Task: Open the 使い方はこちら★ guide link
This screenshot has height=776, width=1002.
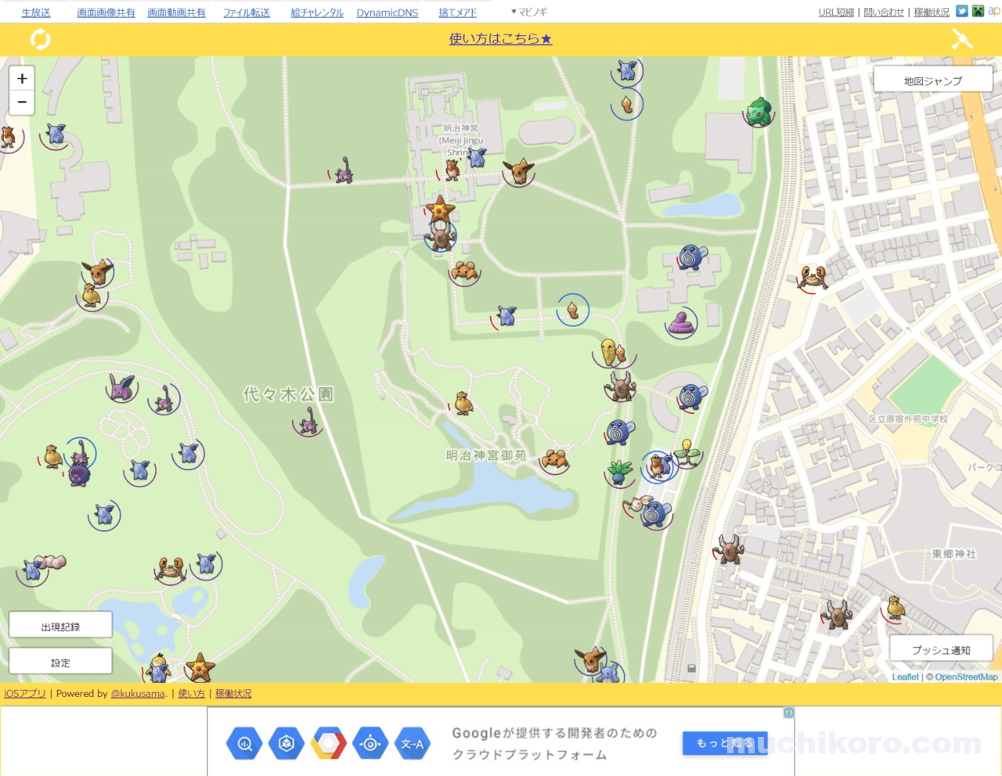Action: point(501,38)
